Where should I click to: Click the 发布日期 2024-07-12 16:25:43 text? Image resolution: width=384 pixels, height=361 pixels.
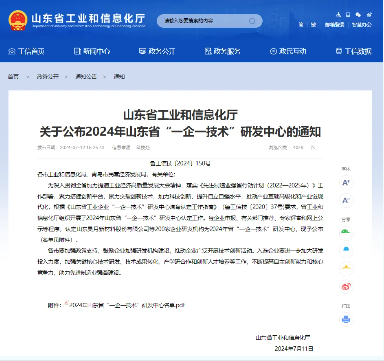71,148
